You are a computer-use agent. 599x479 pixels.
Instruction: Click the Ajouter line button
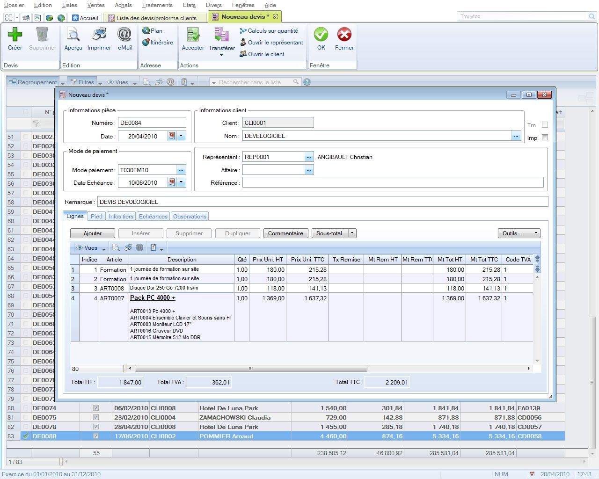[93, 233]
